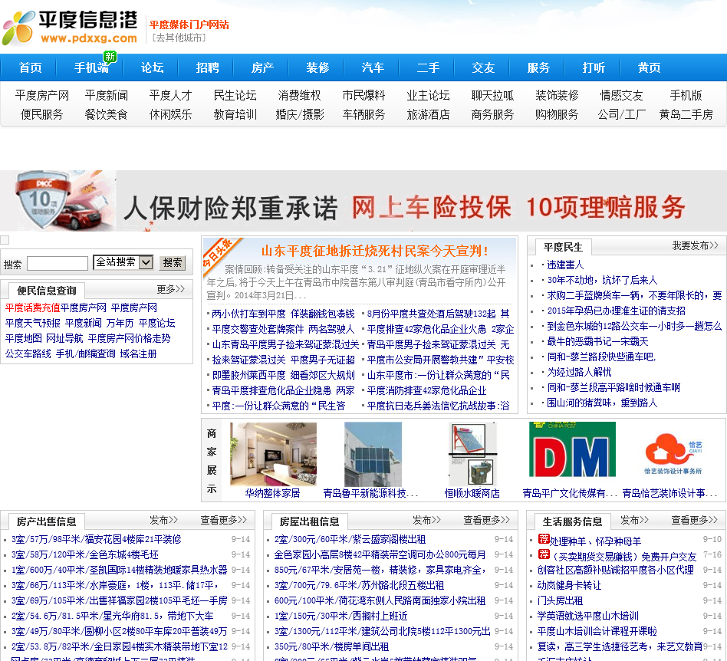Click the 华纳整体家居 caption link
Image resolution: width=727 pixels, height=661 pixels.
point(273,493)
